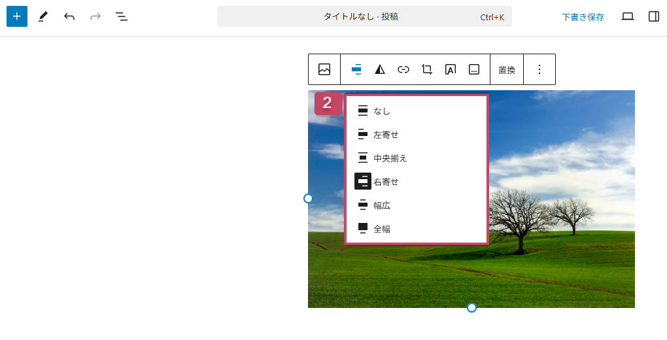
Task: Open the preview device view dropdown
Action: [627, 16]
